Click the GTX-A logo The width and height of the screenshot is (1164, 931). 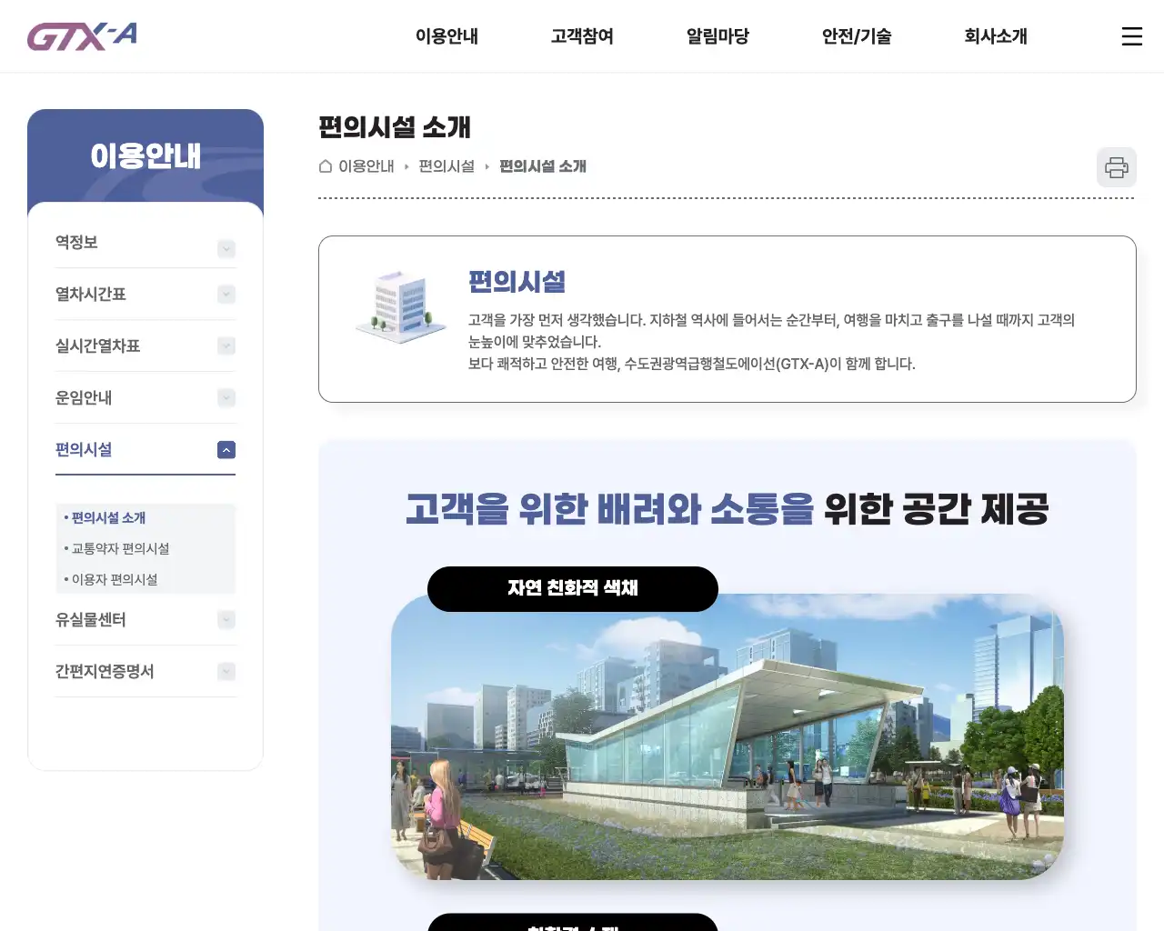coord(82,35)
